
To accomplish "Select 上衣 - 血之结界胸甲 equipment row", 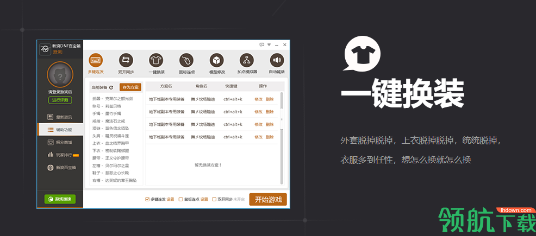I will [x=111, y=143].
